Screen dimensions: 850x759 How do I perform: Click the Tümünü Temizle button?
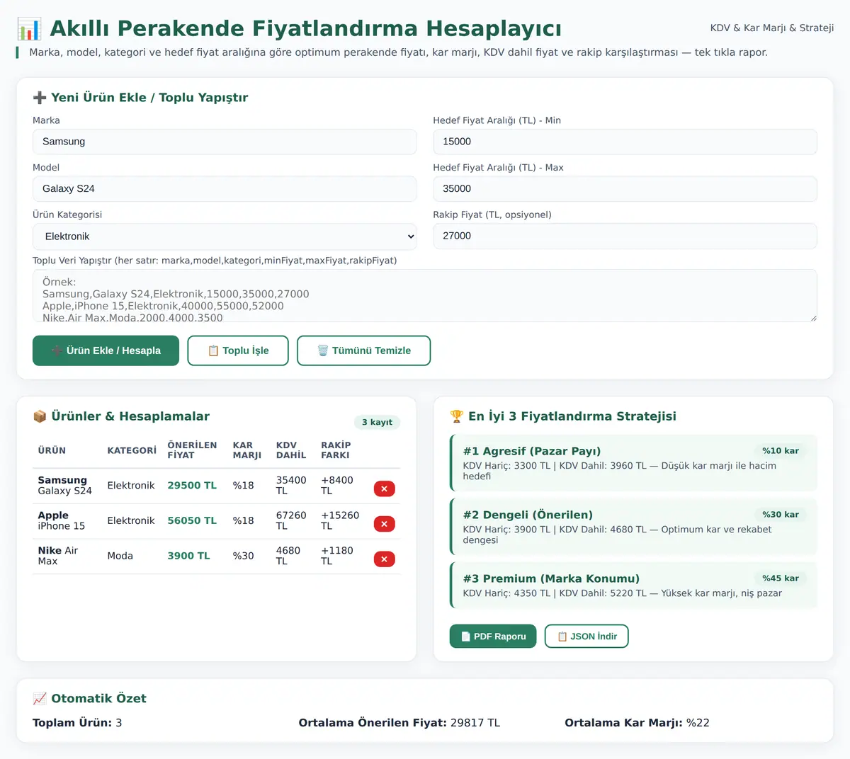pos(364,350)
